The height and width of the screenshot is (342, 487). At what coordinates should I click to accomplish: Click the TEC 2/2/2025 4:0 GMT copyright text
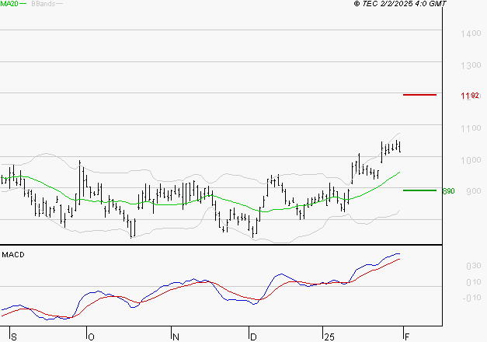click(x=400, y=4)
